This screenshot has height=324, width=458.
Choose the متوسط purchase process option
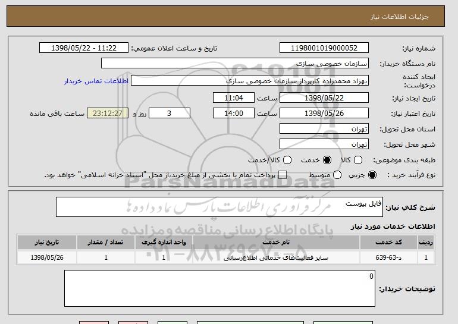point(337,175)
